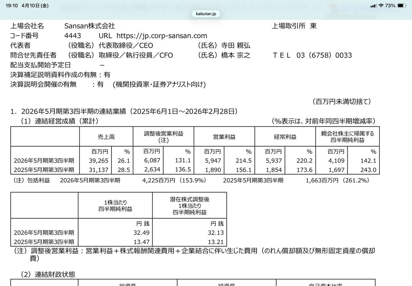Screen dimensions: 412x286
Task: Click the diluted EPS value 13.21
Action: pyautogui.click(x=216, y=242)
